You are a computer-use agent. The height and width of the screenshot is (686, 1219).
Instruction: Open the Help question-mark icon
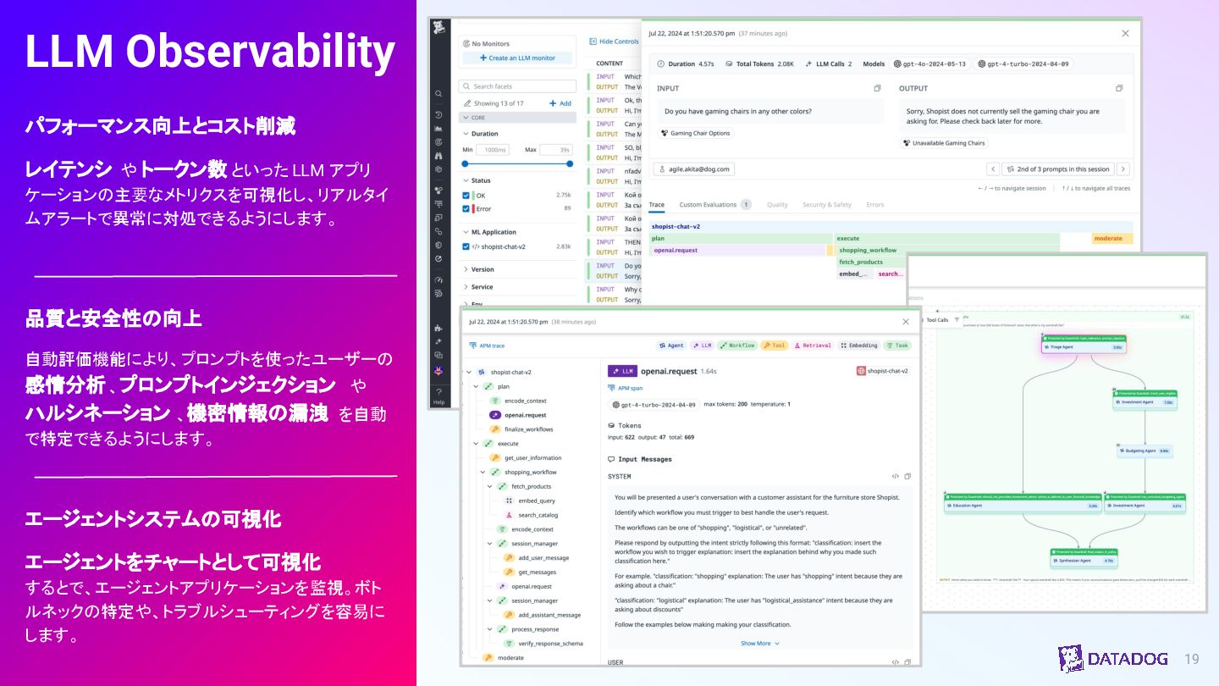click(439, 391)
